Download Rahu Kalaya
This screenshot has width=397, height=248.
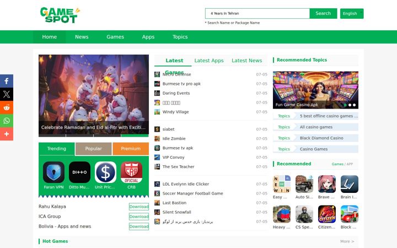point(139,207)
